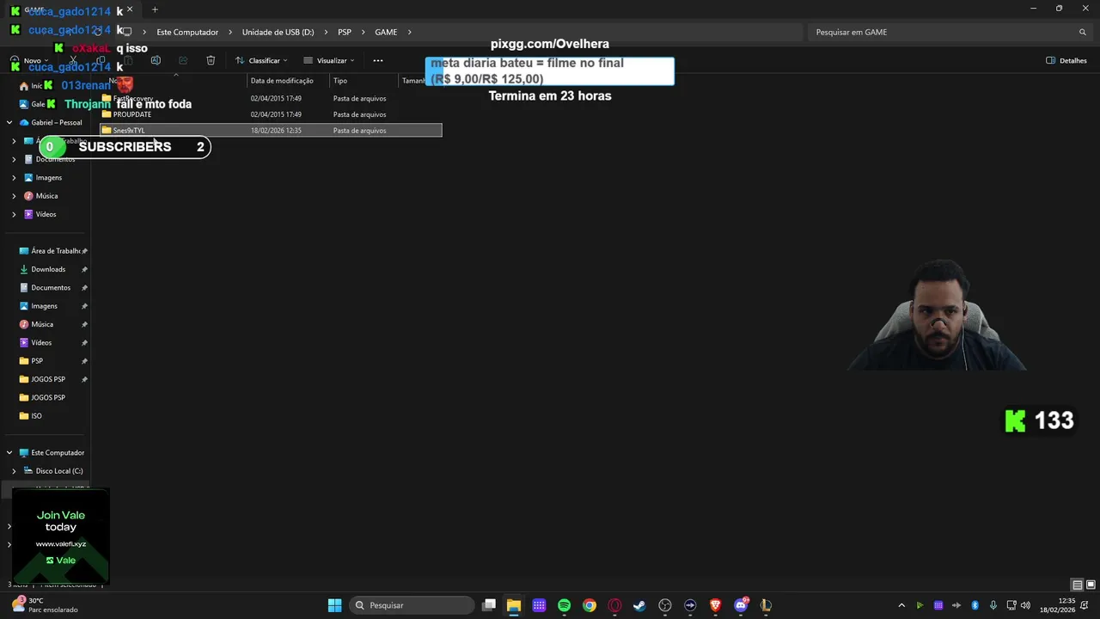Select the GAME breadcrumb segment
The width and height of the screenshot is (1100, 619).
pos(386,32)
